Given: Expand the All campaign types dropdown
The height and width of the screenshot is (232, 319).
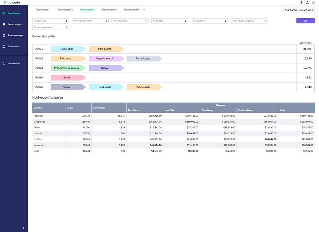Looking at the screenshot, I should [50, 27].
